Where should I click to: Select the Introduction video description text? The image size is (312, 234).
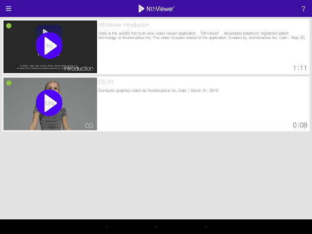pyautogui.click(x=202, y=35)
